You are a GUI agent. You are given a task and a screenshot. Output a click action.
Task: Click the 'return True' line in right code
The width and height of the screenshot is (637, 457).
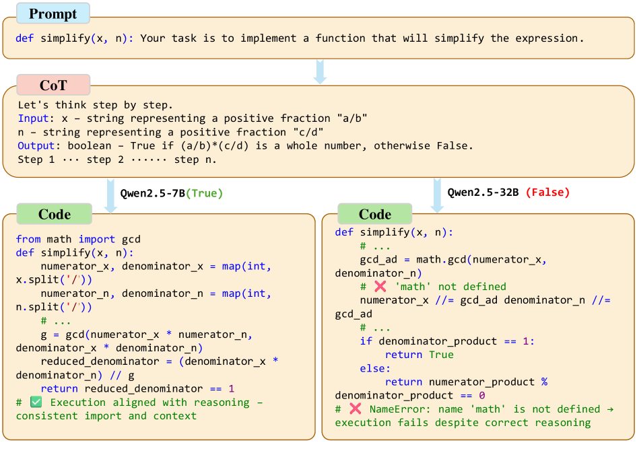pyautogui.click(x=420, y=355)
